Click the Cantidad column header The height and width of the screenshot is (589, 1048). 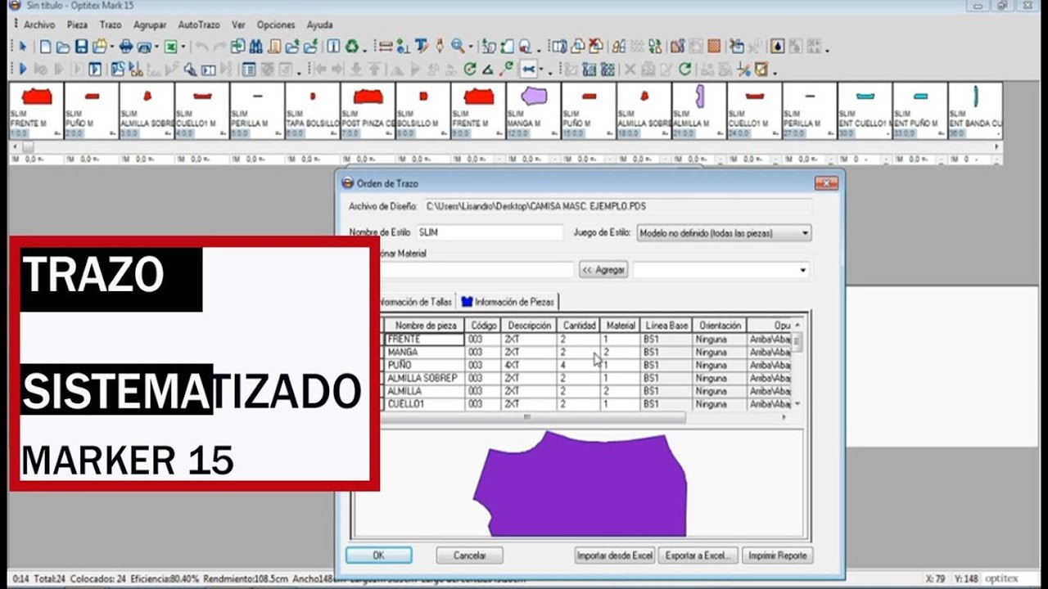(x=580, y=326)
